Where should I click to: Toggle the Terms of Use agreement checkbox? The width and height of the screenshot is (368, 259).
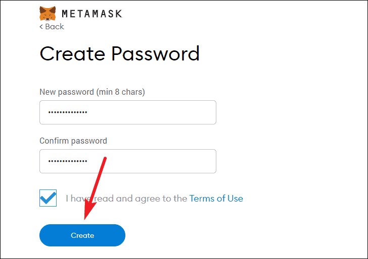pyautogui.click(x=48, y=198)
